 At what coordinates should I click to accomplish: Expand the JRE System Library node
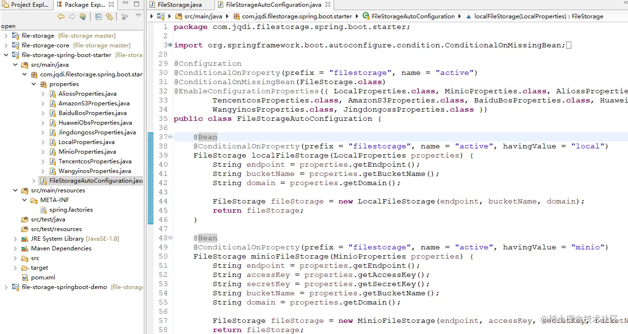[15, 239]
